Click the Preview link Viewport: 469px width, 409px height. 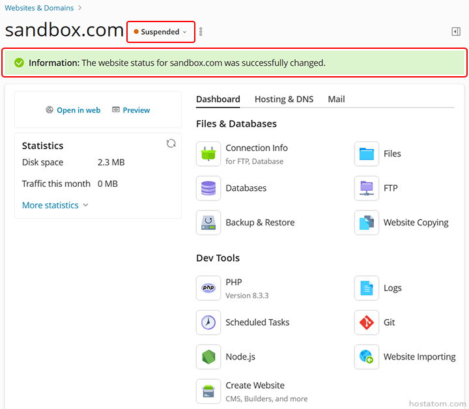click(x=131, y=110)
